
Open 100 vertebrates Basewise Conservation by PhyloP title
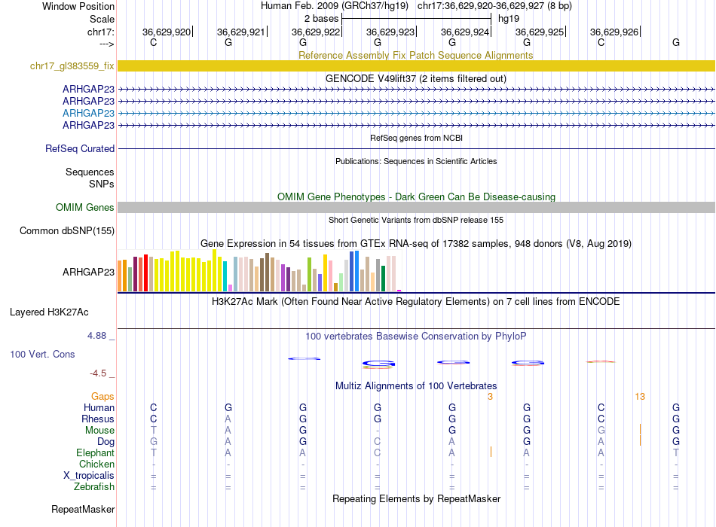coord(416,337)
